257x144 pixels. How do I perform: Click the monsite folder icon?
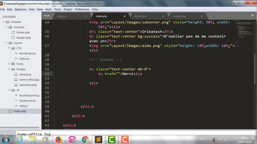(x=7, y=22)
